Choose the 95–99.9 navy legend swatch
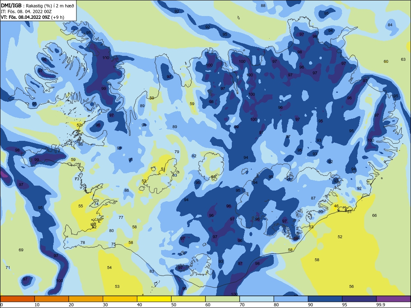Viewport: 411px width, 308px height. pyautogui.click(x=359, y=299)
